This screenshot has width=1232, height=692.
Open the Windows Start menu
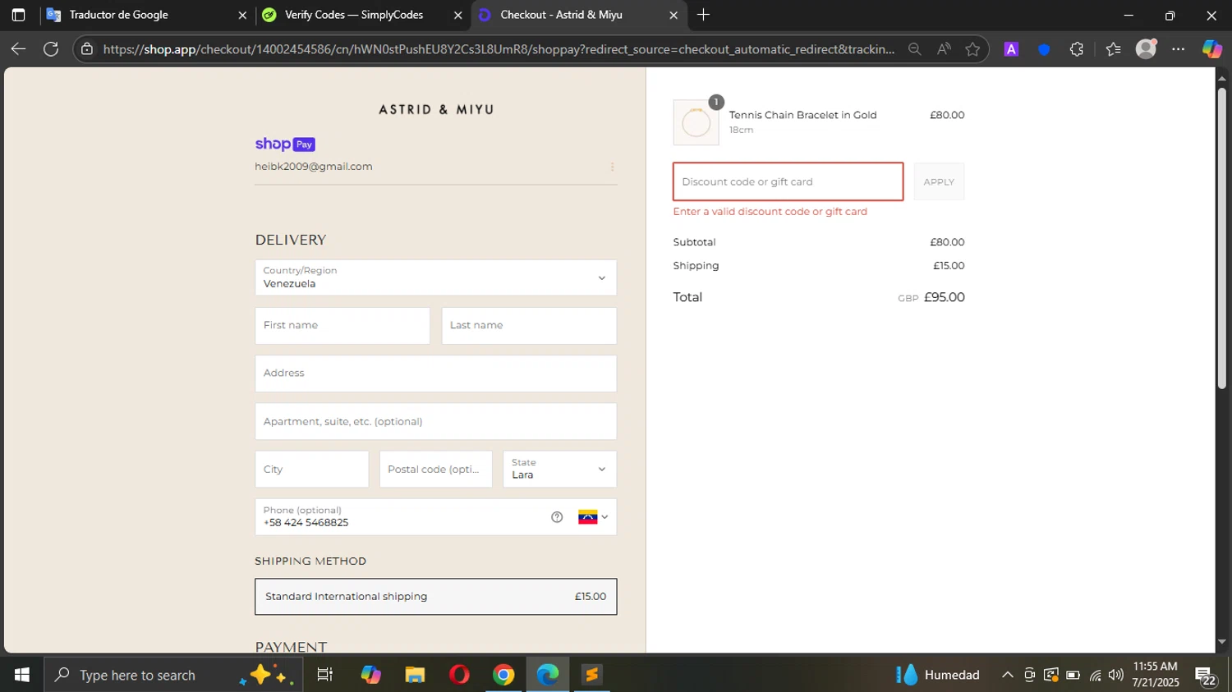click(21, 675)
